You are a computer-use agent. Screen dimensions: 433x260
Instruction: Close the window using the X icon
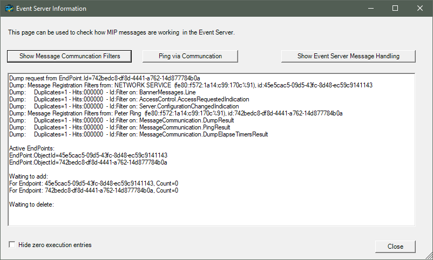pyautogui.click(x=420, y=8)
